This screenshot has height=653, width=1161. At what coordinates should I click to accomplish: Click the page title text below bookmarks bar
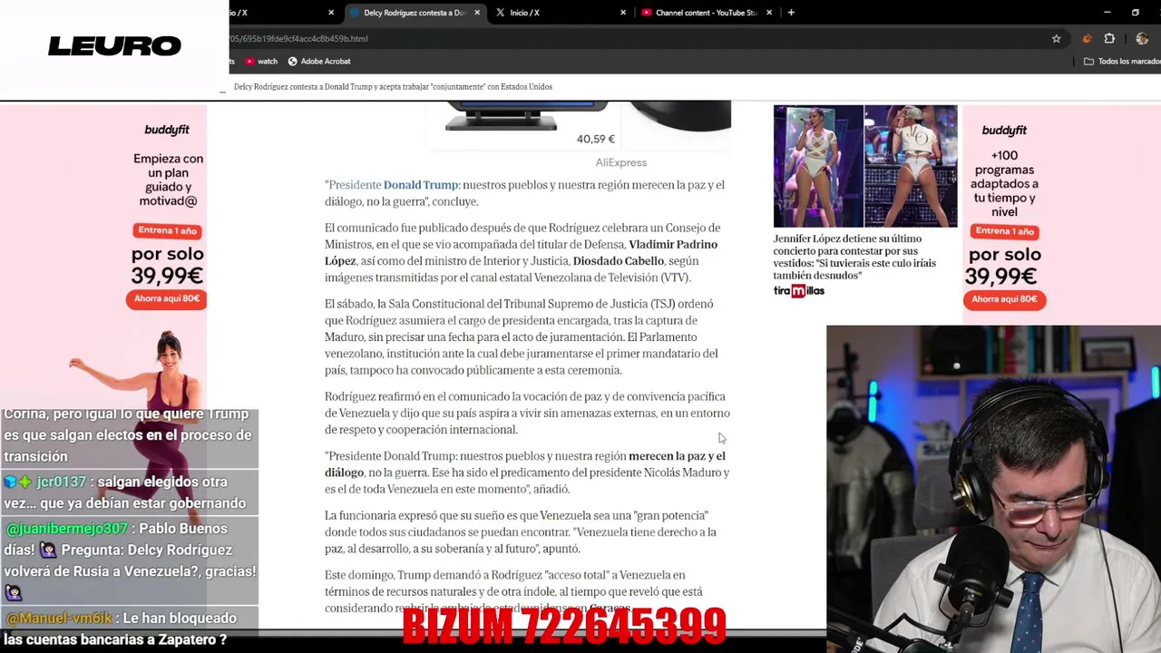click(x=393, y=87)
